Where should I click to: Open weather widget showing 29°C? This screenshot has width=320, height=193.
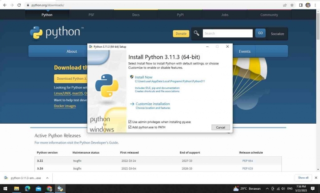click(247, 188)
